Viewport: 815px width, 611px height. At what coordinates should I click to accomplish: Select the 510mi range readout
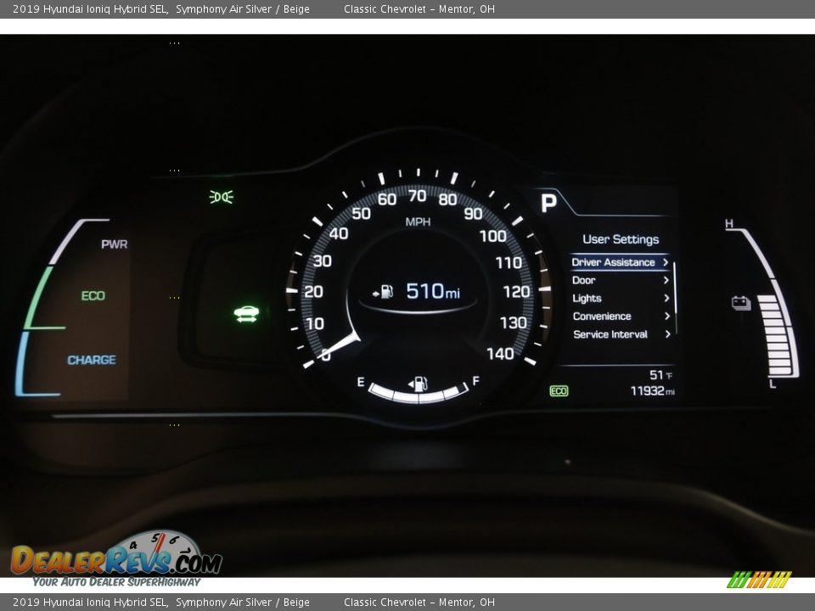432,291
